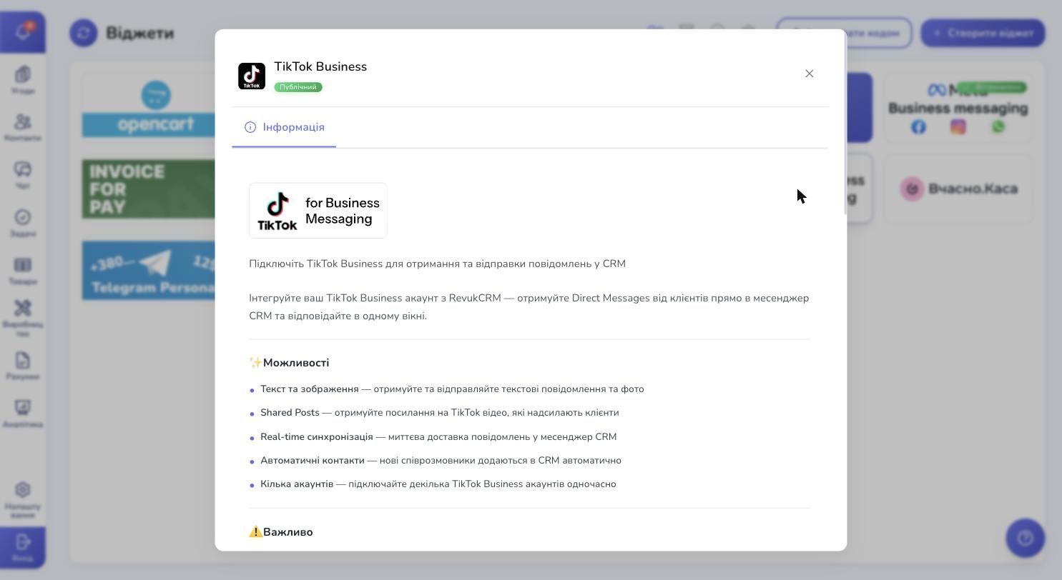
Task: Open the Telegram Personal widget card
Action: coord(149,270)
